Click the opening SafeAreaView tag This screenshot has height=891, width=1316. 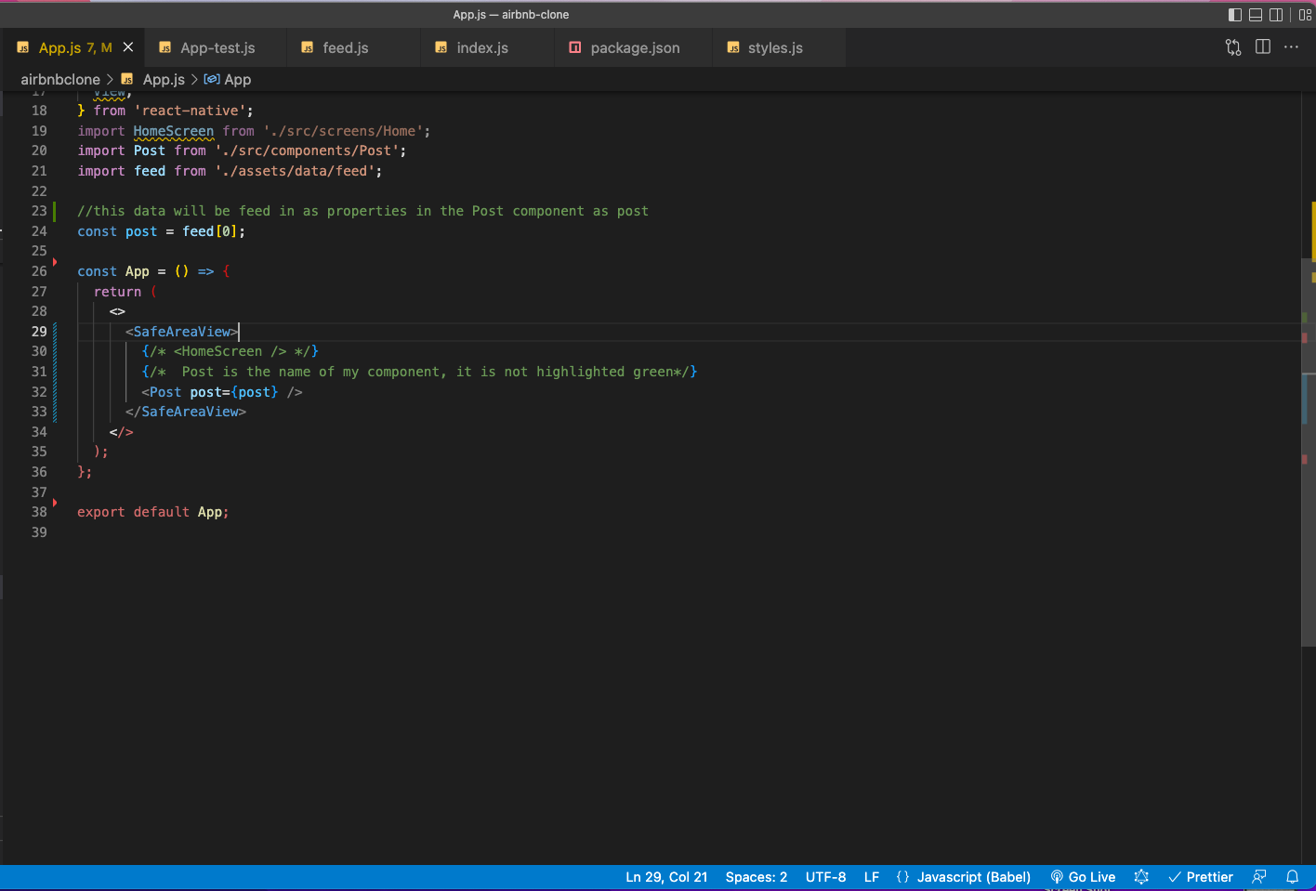182,332
